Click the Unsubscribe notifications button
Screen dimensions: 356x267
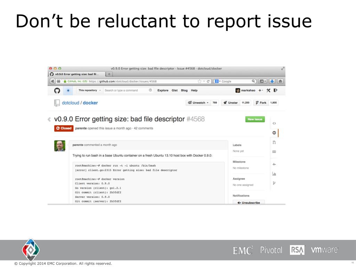click(249, 203)
